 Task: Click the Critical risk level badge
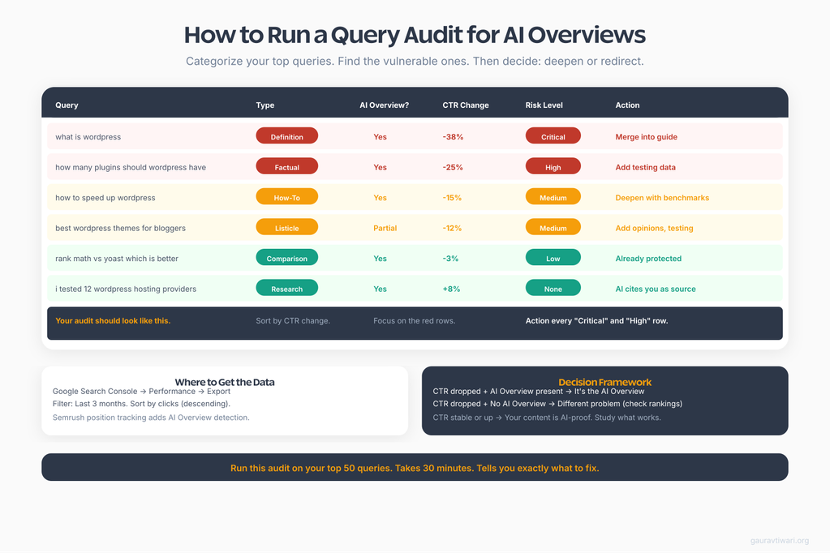(x=553, y=136)
